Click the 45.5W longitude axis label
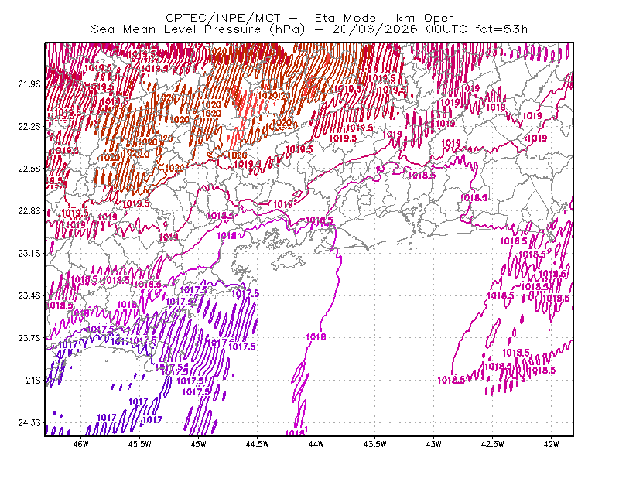This screenshot has height=478, width=619. pyautogui.click(x=140, y=444)
